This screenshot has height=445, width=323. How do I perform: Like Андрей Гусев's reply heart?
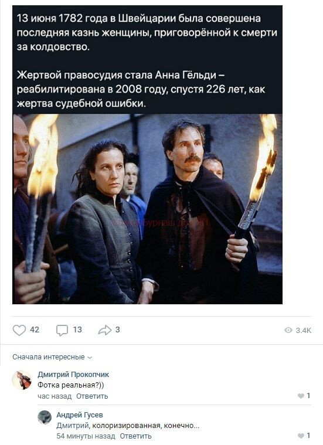pyautogui.click(x=301, y=436)
